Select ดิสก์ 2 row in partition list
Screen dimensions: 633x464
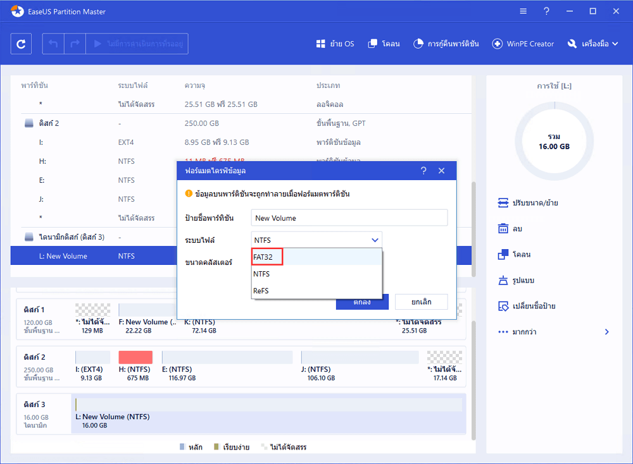[241, 123]
